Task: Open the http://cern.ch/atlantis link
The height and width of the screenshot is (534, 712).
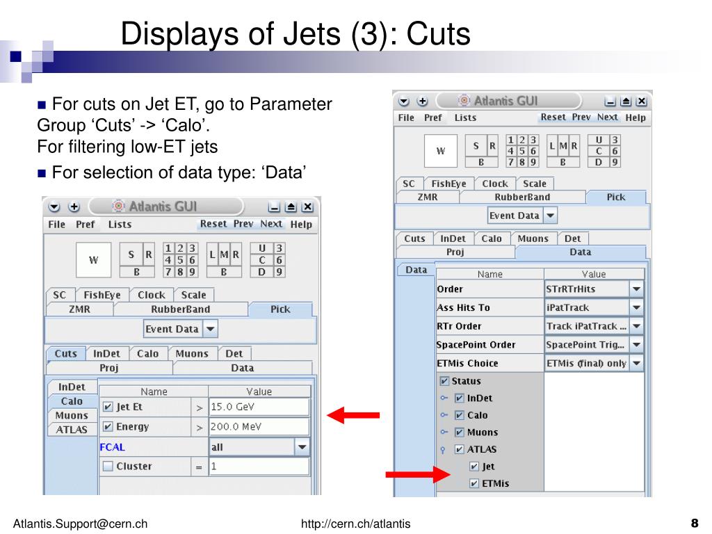Action: 355,524
